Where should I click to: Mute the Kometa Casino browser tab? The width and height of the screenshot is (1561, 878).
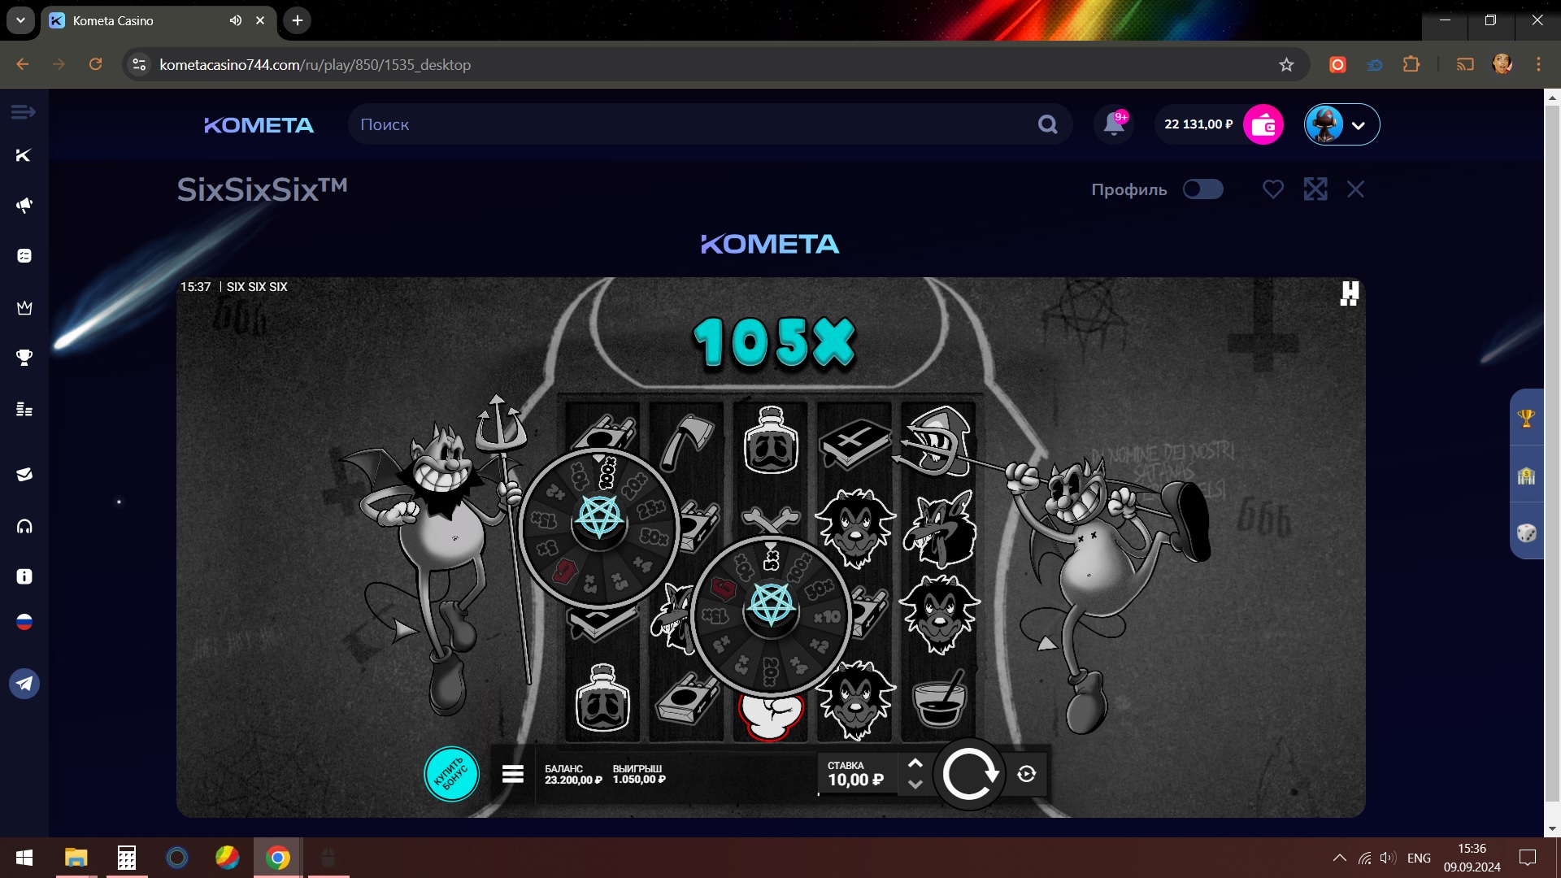[x=236, y=20]
